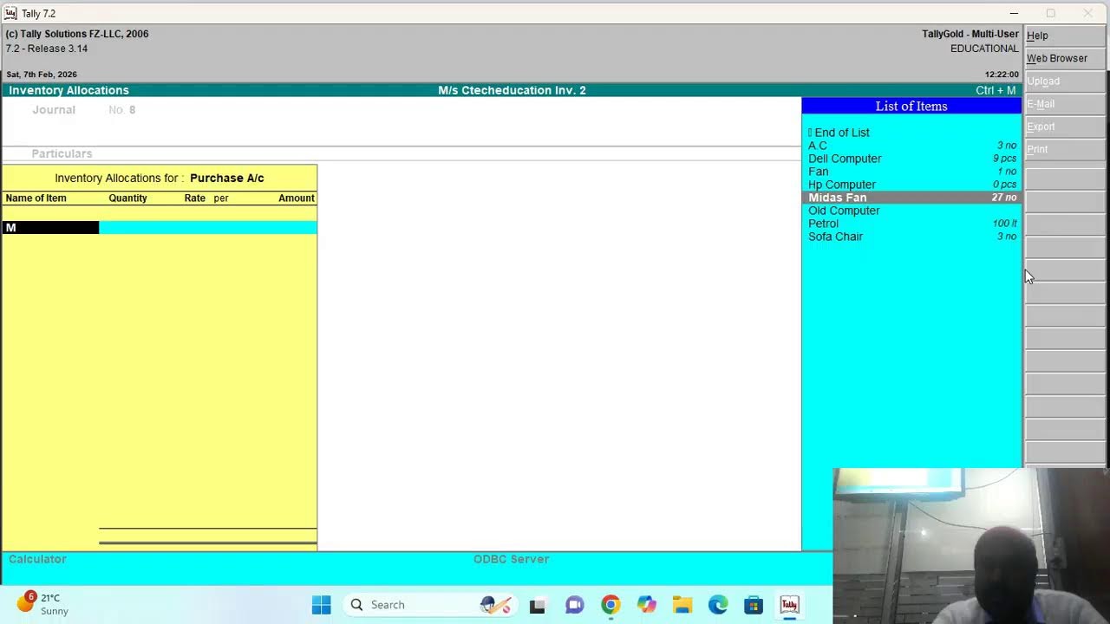Open Task View from the taskbar

[x=537, y=605]
